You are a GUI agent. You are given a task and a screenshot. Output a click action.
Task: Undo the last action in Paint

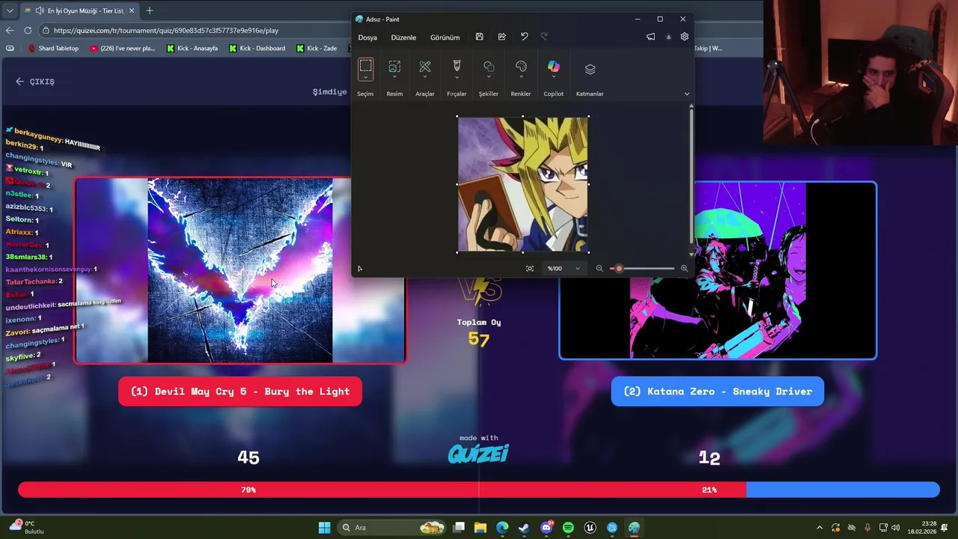[524, 37]
